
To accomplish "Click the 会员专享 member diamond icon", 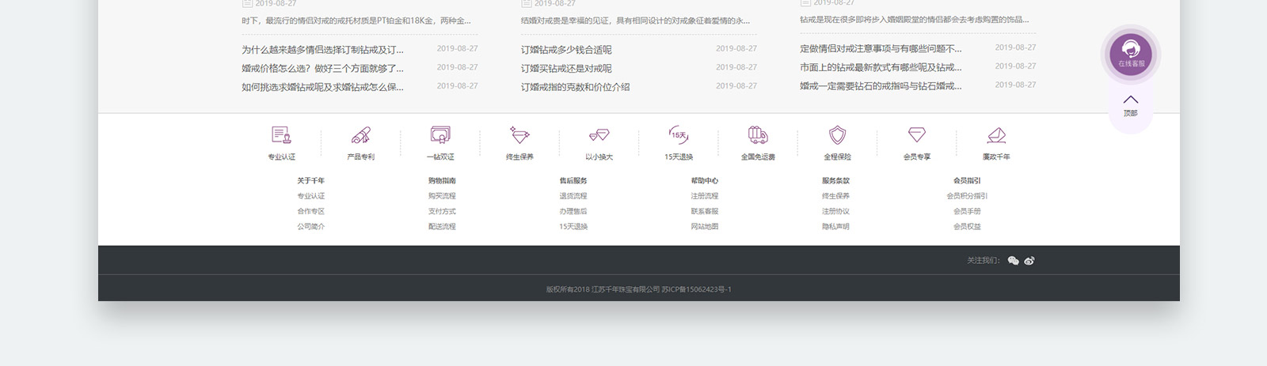I will tap(916, 135).
